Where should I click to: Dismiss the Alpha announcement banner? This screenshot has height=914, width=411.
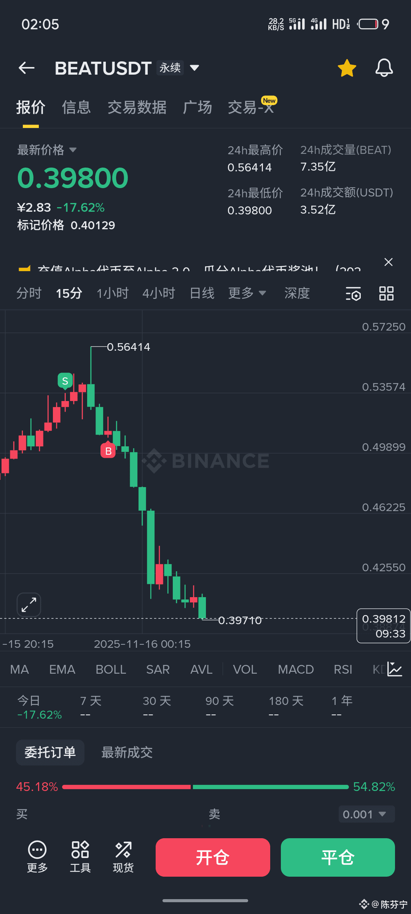click(x=389, y=262)
